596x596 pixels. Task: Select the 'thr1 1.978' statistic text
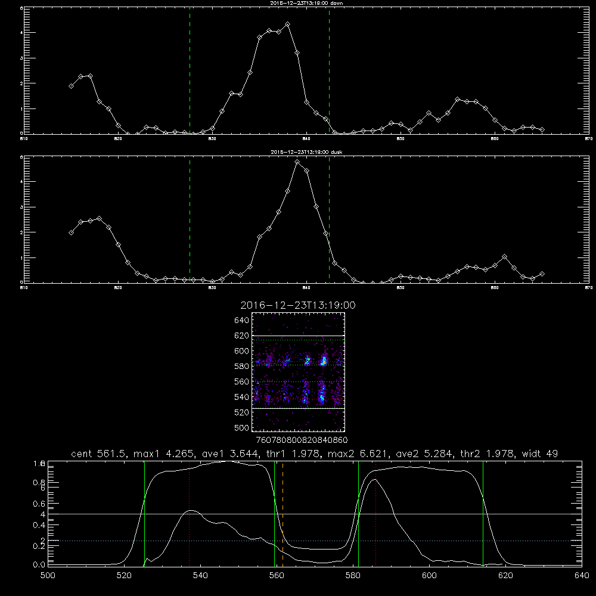(294, 454)
